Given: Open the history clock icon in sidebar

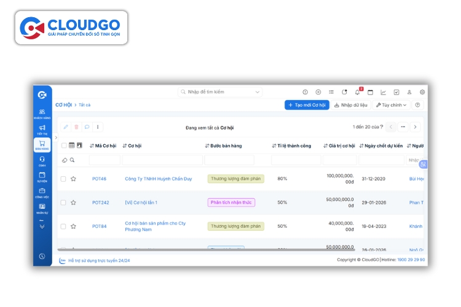Looking at the screenshot, I should pos(42,256).
